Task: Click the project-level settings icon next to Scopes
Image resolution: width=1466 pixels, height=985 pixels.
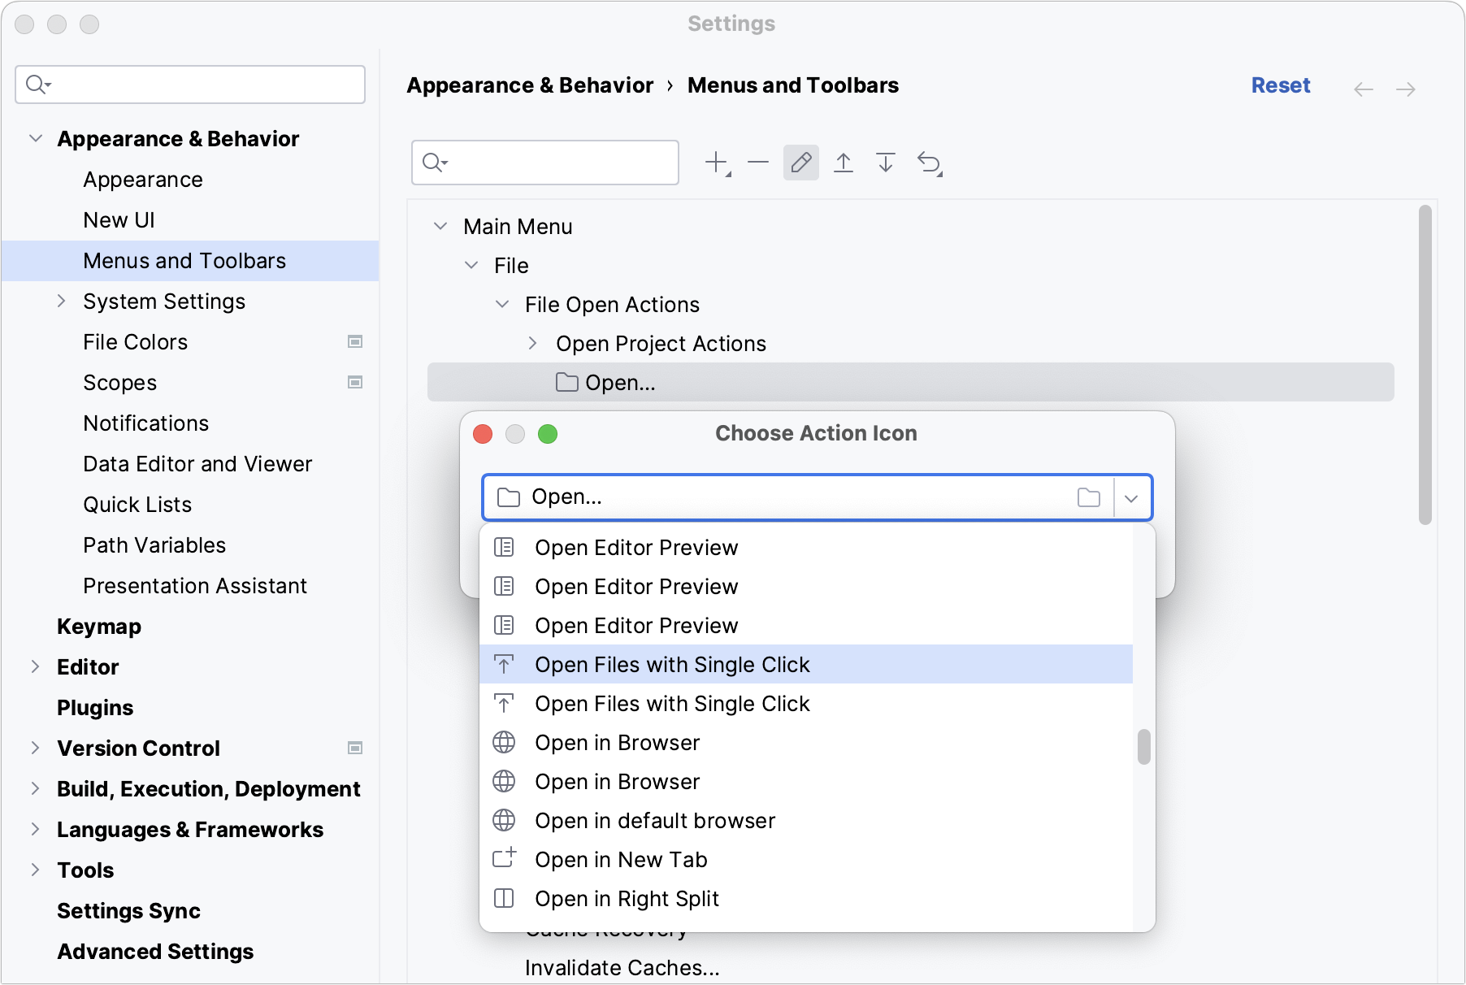Action: (x=355, y=382)
